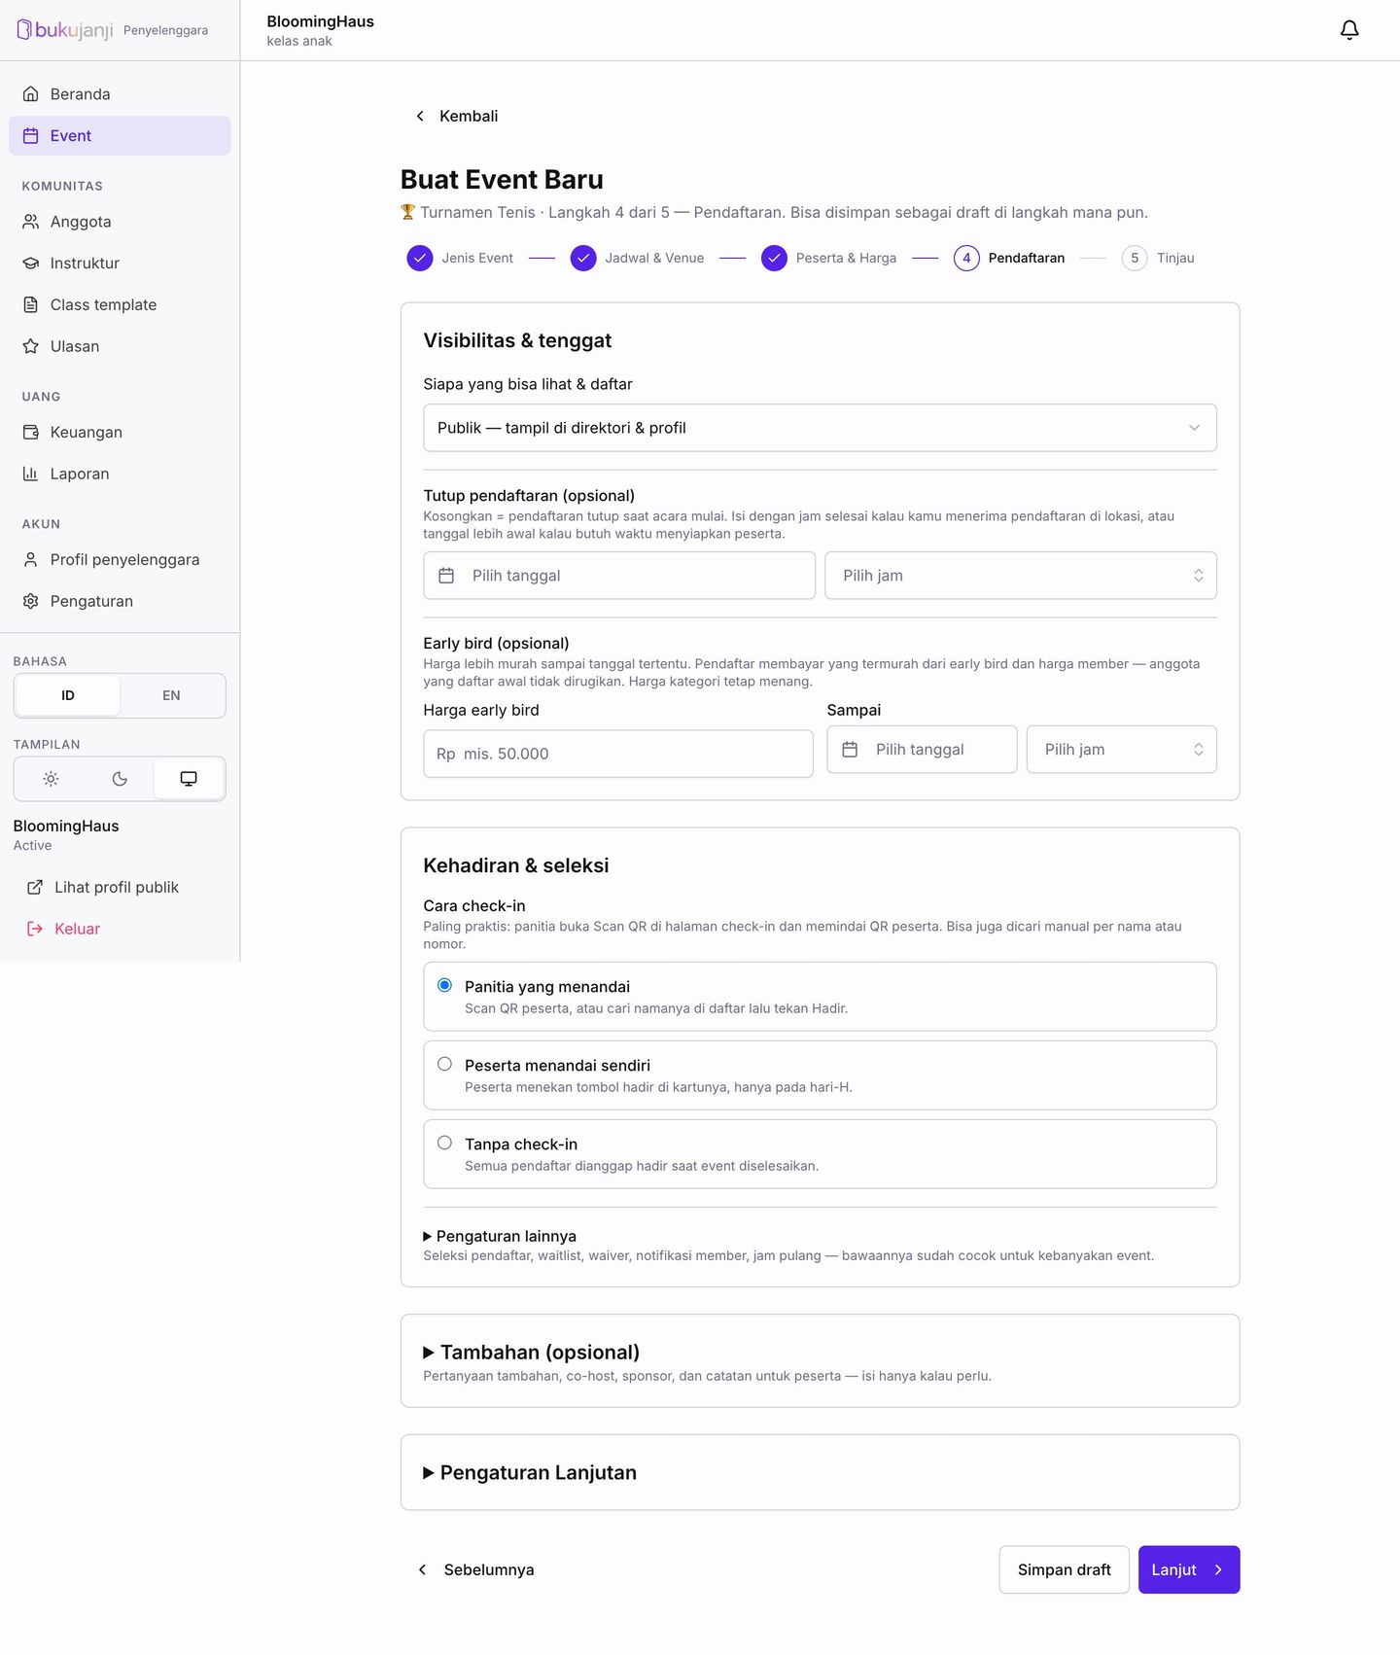Select dark theme moon icon

point(120,779)
